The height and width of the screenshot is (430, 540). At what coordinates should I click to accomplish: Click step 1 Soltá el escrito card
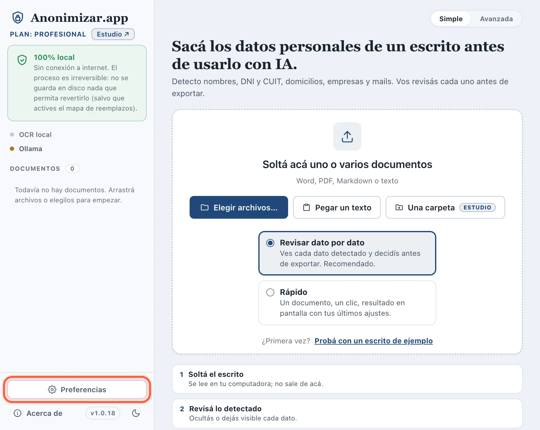[x=347, y=379]
